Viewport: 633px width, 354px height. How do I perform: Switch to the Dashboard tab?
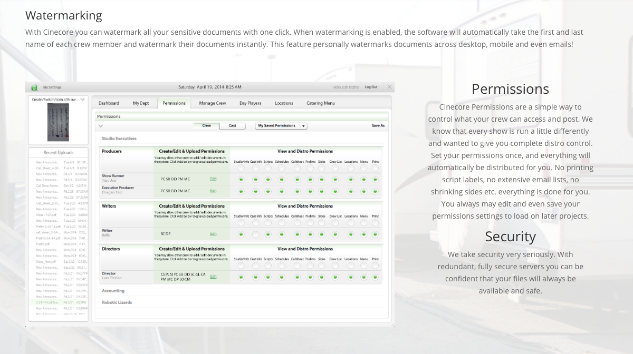109,103
